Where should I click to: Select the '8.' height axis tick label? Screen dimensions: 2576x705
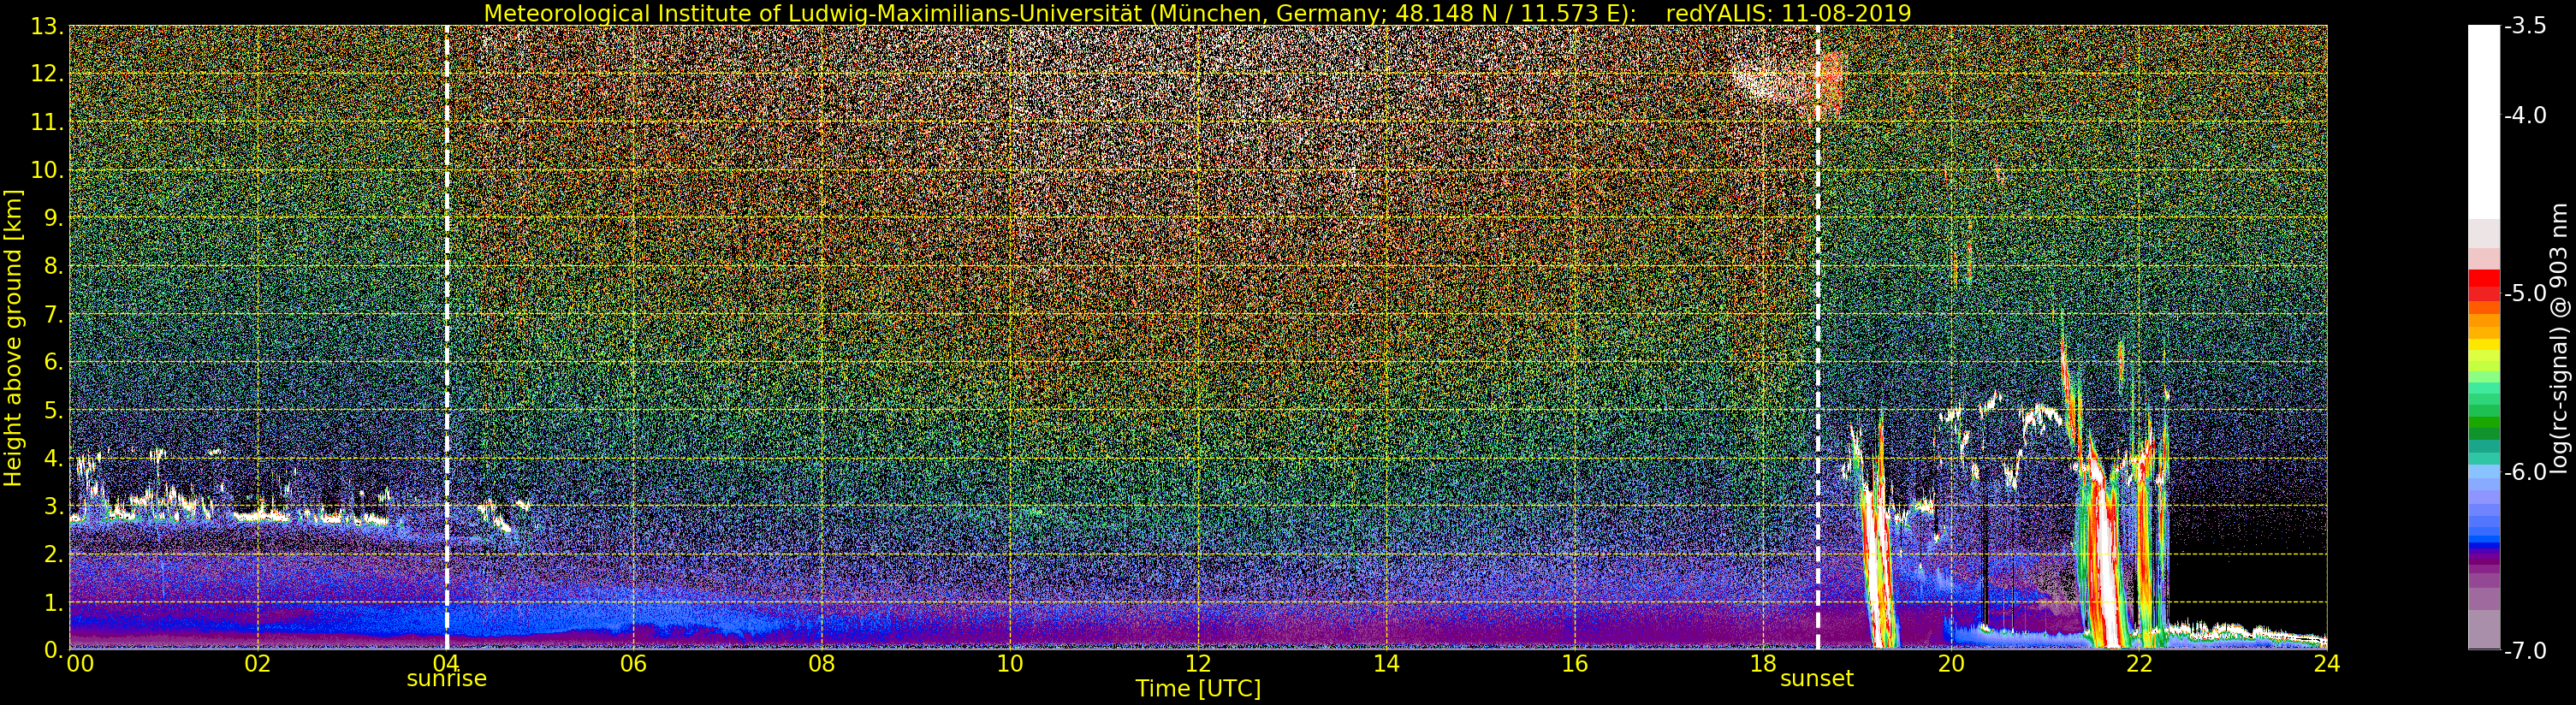tap(53, 266)
